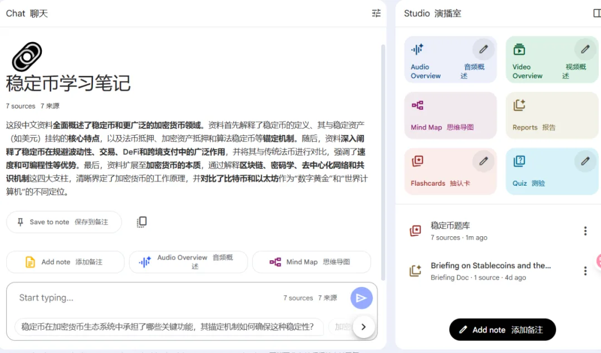Screen dimensions: 601x353
Task: Click Audio Overview chip below the summary
Action: pyautogui.click(x=188, y=262)
